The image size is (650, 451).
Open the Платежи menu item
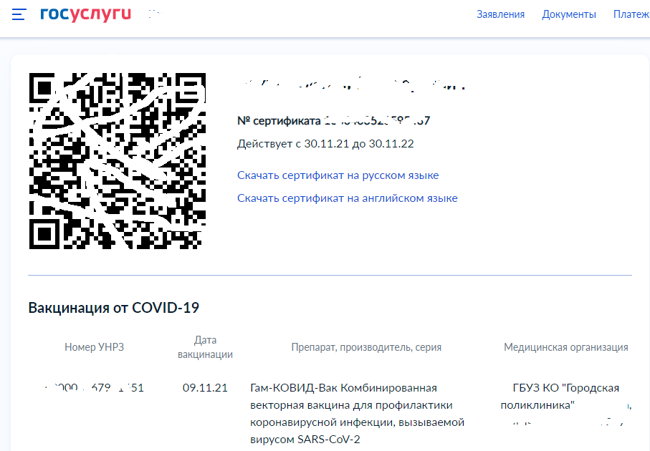[x=631, y=14]
